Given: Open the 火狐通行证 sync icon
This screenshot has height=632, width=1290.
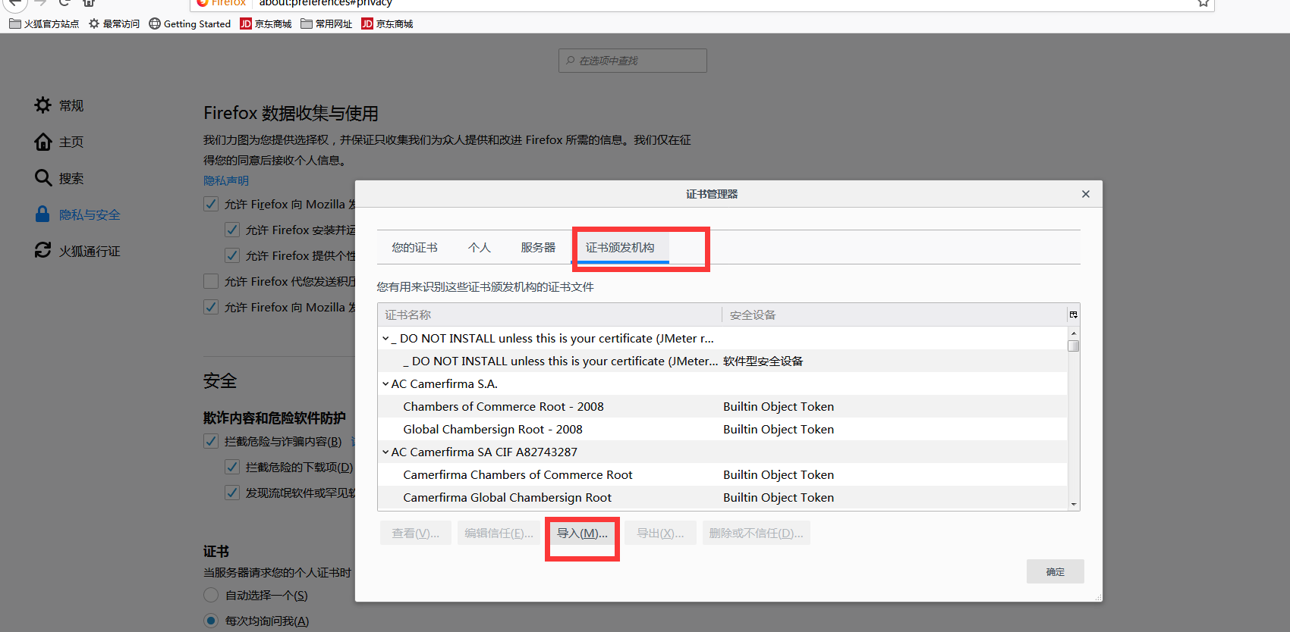Looking at the screenshot, I should point(43,250).
